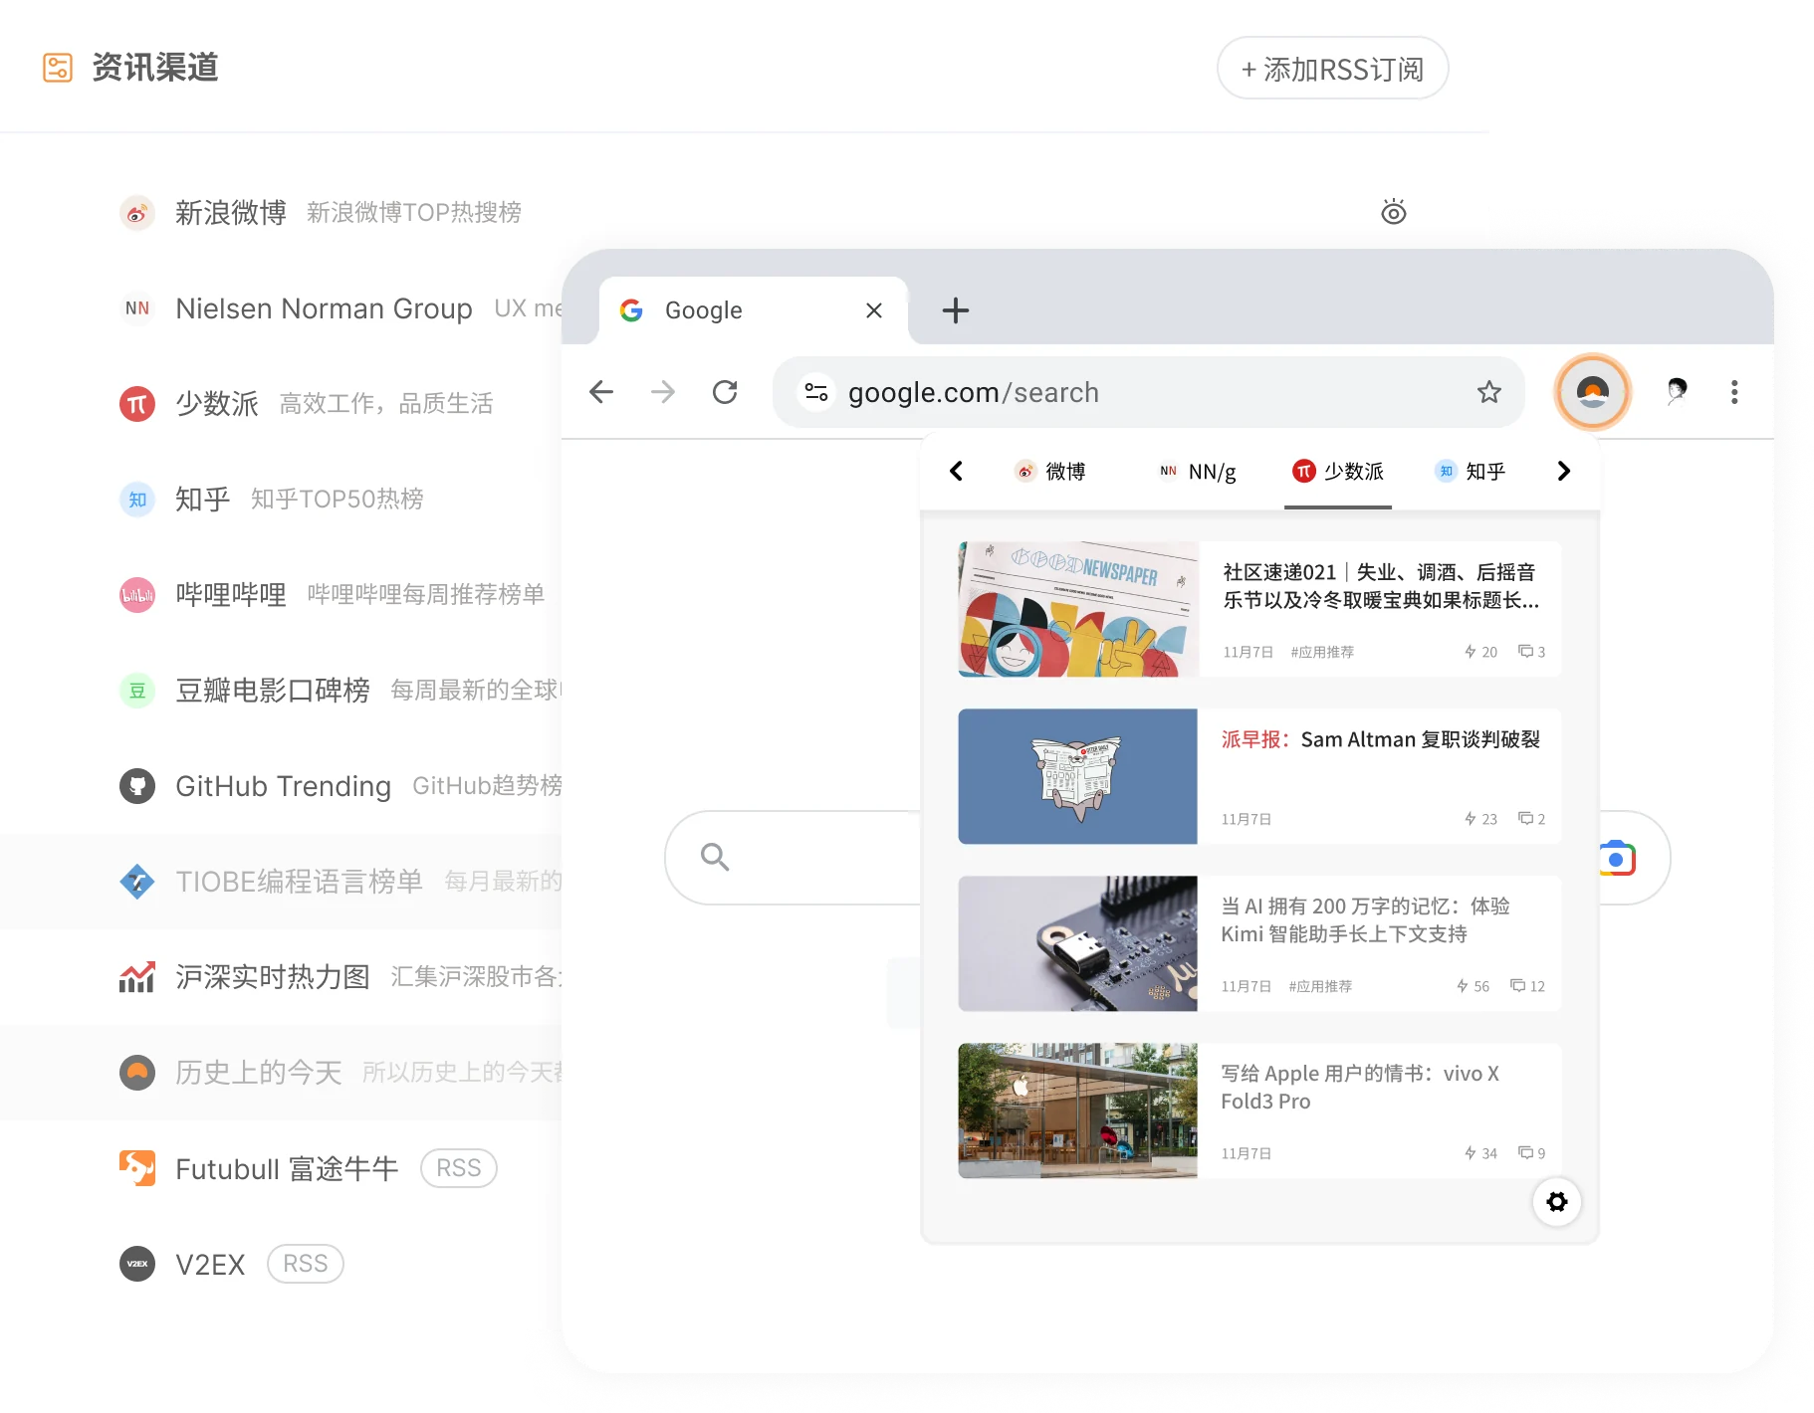
Task: Open 社区速递021 article thumbnail
Action: coord(1078,609)
